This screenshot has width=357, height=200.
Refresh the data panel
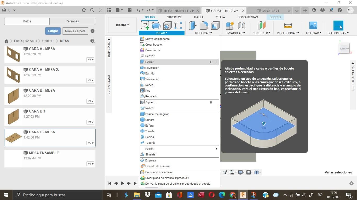(x=84, y=10)
